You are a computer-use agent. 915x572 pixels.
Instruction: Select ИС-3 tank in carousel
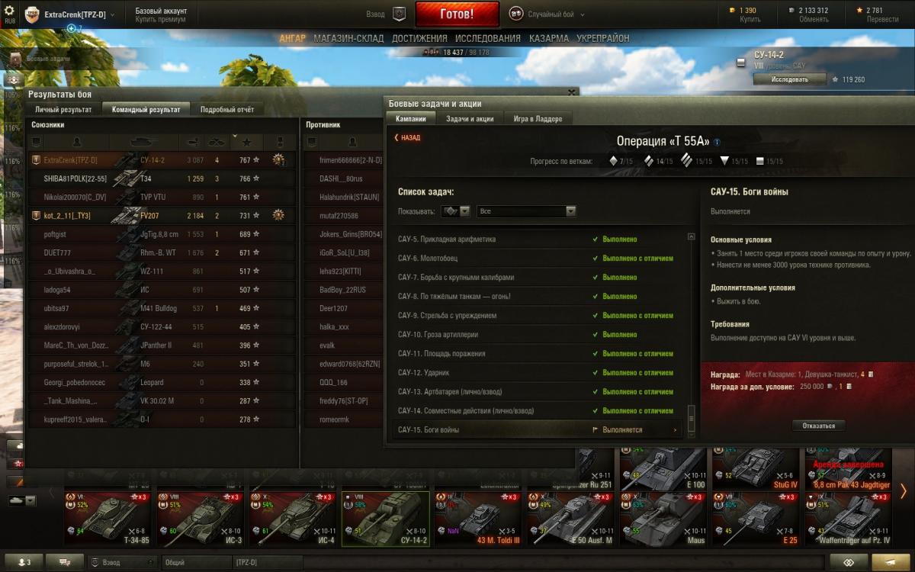(x=200, y=519)
